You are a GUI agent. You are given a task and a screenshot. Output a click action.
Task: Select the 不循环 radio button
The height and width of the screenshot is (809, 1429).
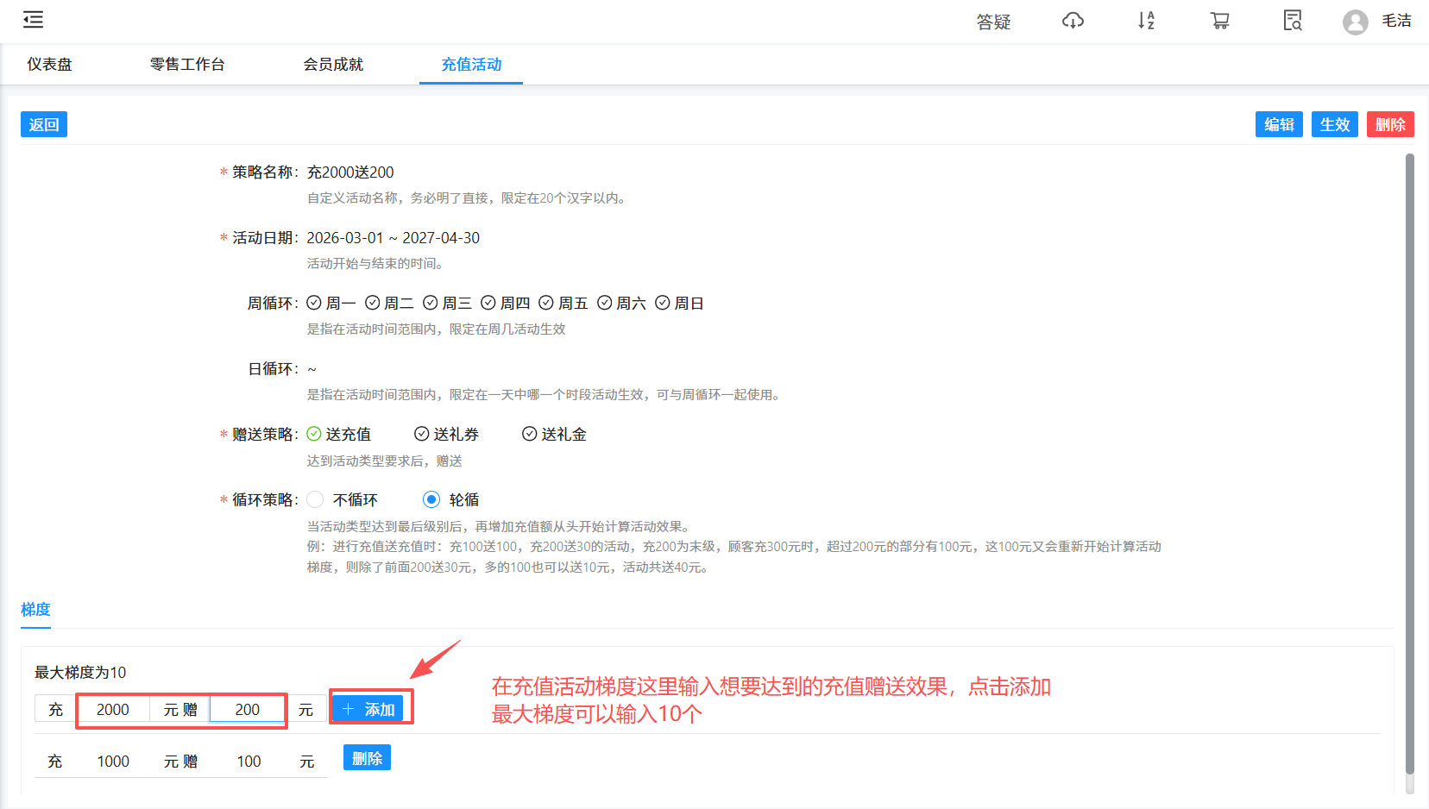click(x=315, y=499)
